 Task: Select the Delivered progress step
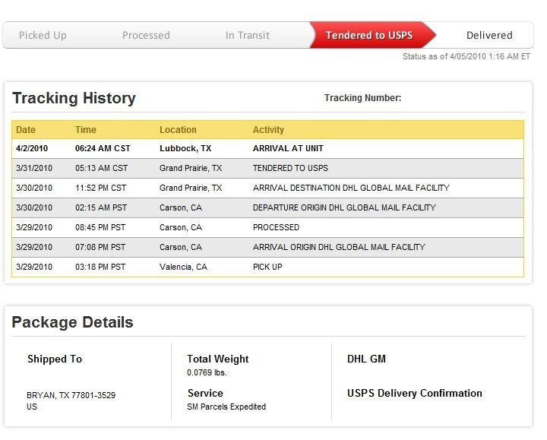click(x=489, y=35)
